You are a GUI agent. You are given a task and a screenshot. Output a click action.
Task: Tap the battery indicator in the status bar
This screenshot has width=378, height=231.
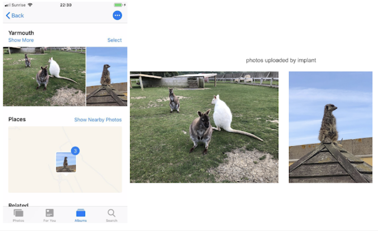coord(118,5)
